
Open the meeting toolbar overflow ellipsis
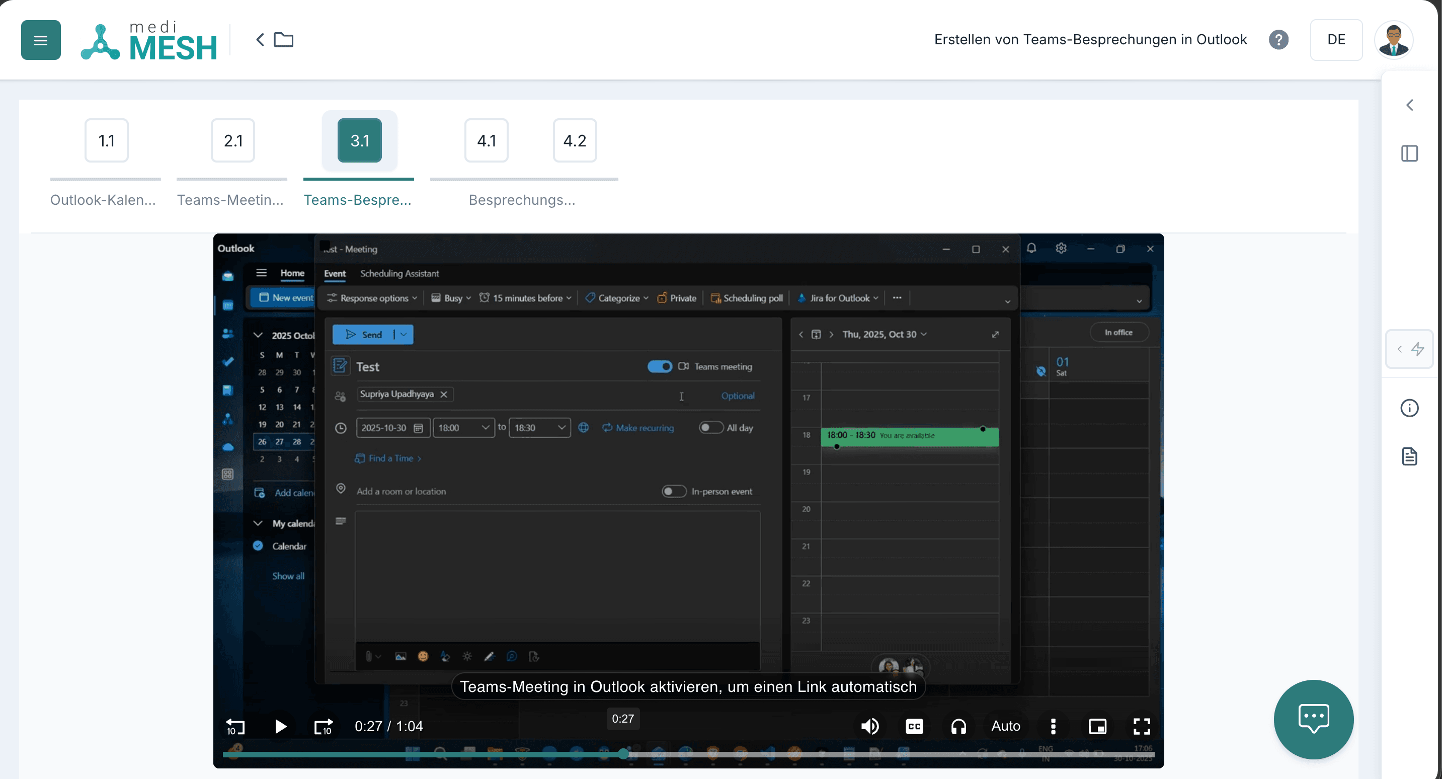tap(897, 298)
